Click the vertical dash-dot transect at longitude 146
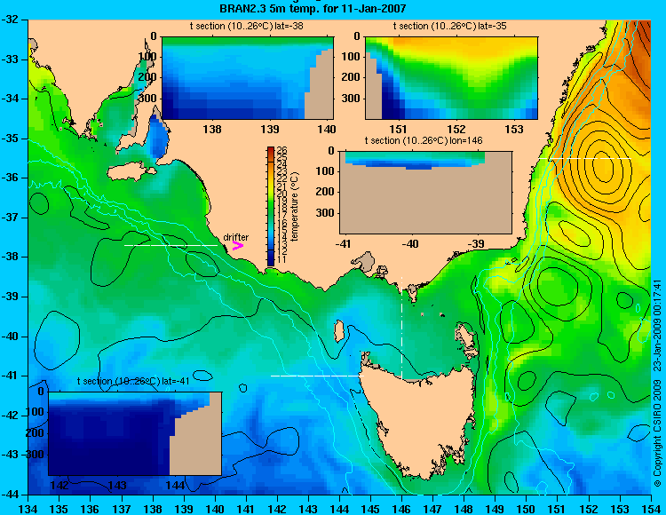Viewport: 666px width, 515px height. 401,328
